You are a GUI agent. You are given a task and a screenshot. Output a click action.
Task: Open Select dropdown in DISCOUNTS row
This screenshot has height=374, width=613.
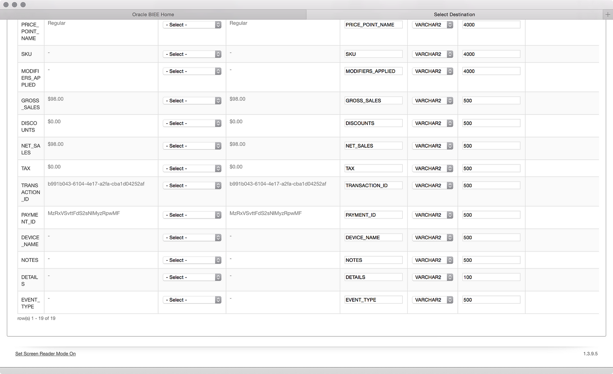tap(192, 123)
